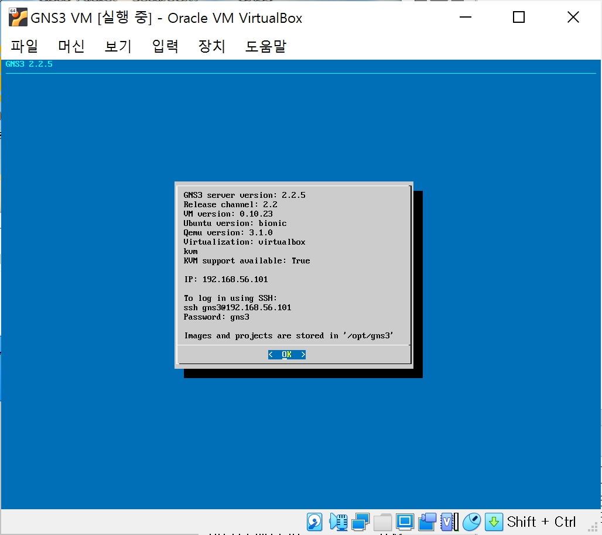Click the keyboard capture arrow icon
The width and height of the screenshot is (602, 535).
(x=494, y=522)
